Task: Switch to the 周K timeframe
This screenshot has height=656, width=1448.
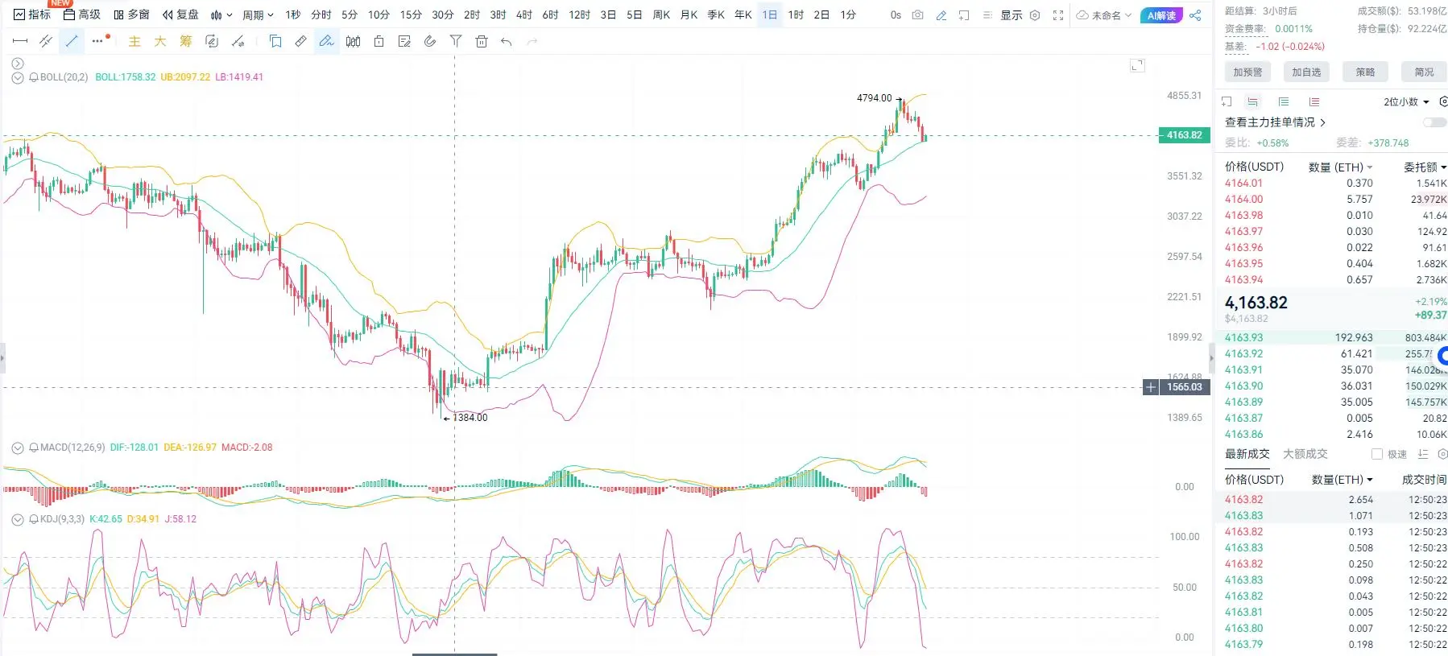Action: point(661,14)
